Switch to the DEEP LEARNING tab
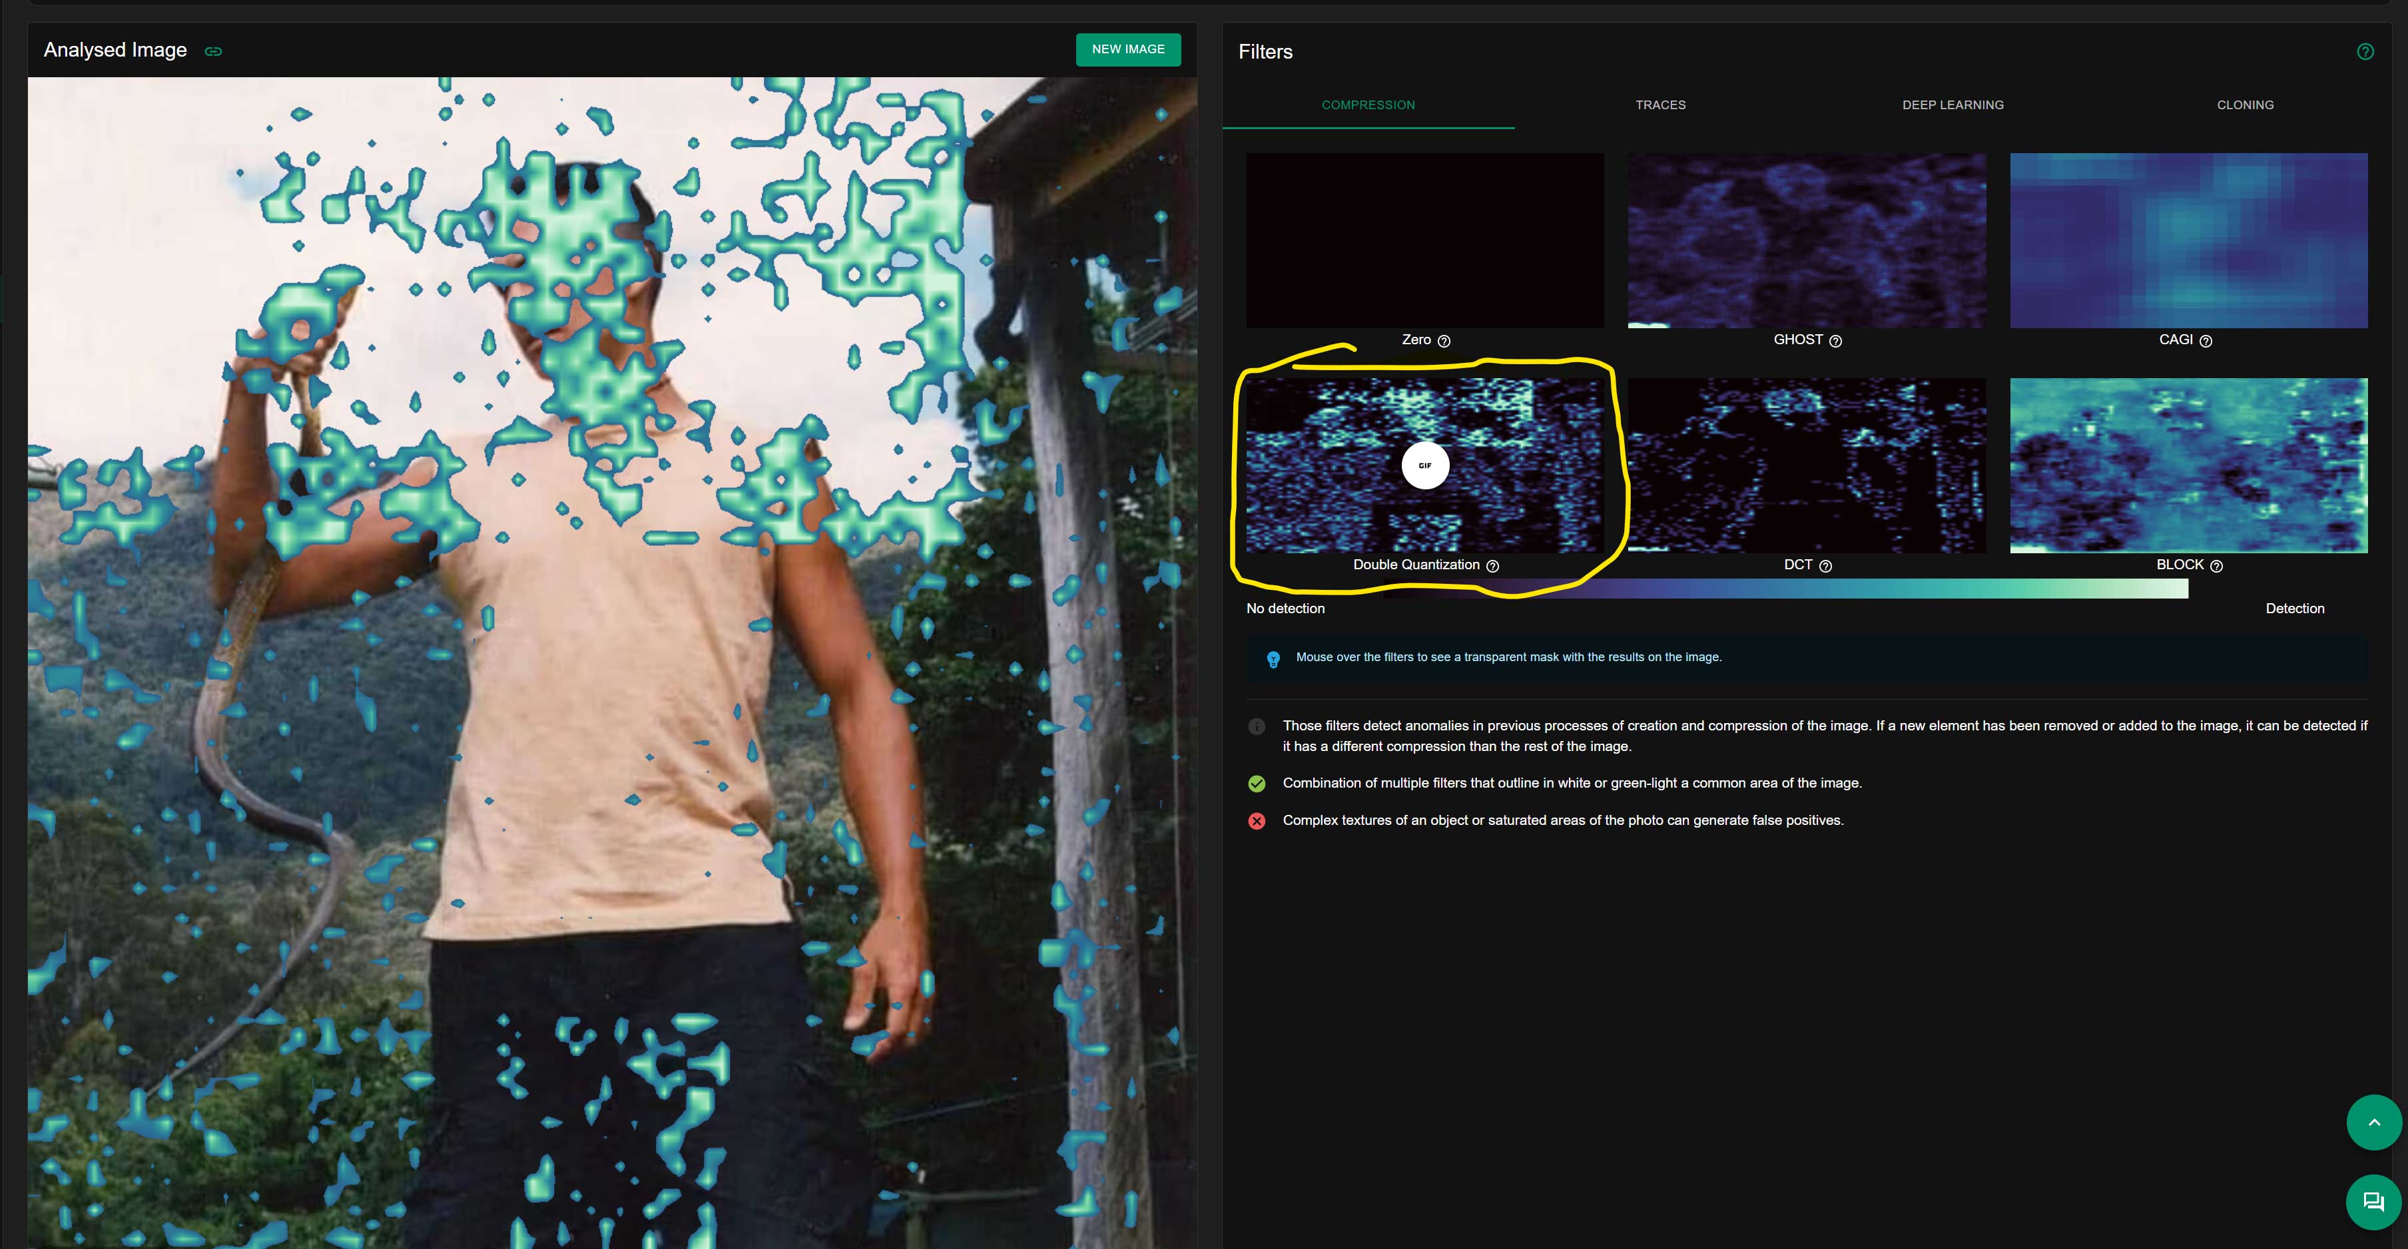The height and width of the screenshot is (1249, 2408). pyautogui.click(x=1953, y=105)
